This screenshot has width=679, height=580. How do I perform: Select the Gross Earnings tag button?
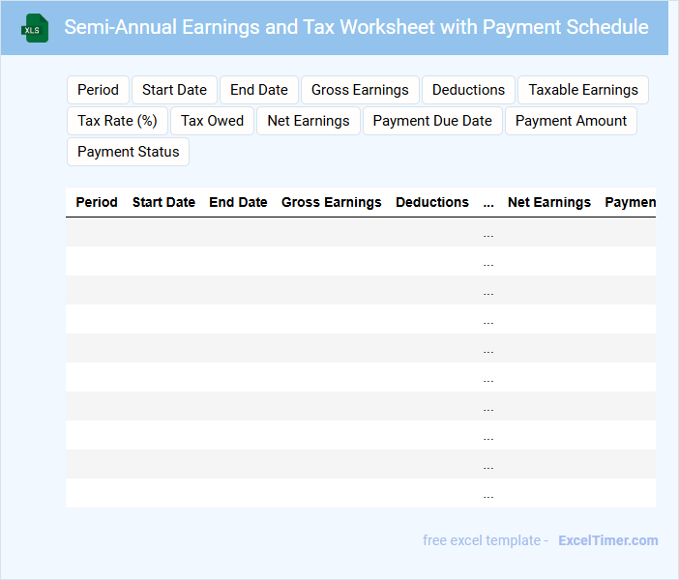coord(360,90)
